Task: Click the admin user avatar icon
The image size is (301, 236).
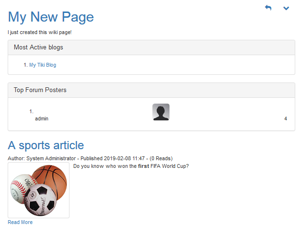Action: (161, 112)
